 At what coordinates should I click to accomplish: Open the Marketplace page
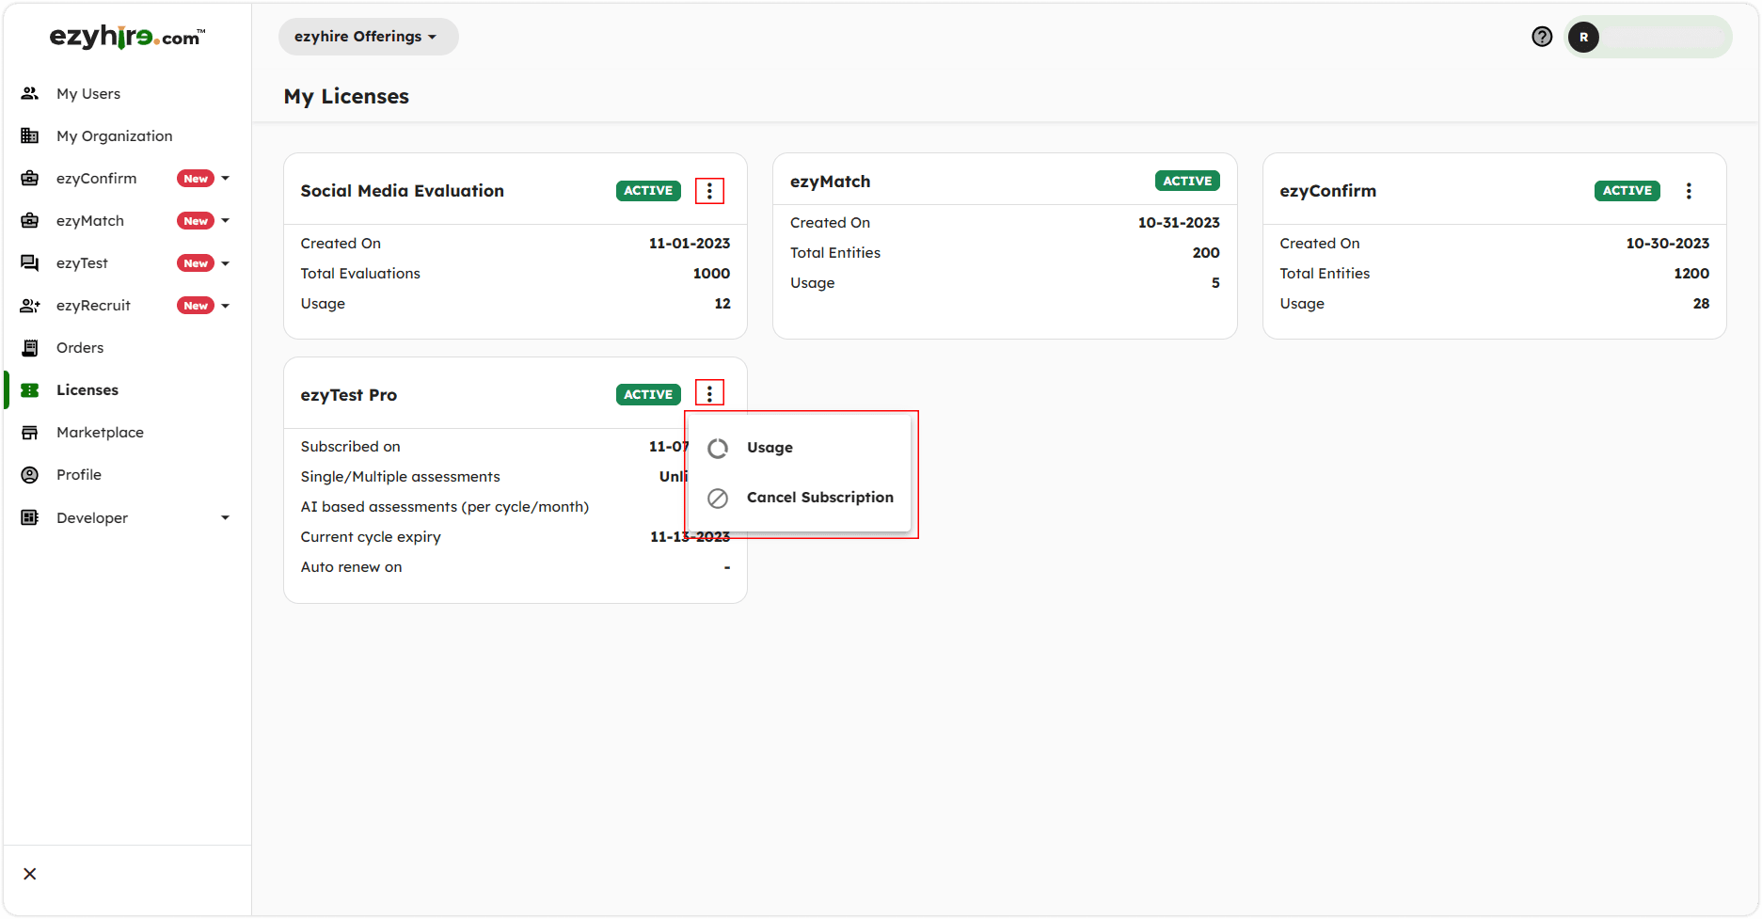(100, 432)
